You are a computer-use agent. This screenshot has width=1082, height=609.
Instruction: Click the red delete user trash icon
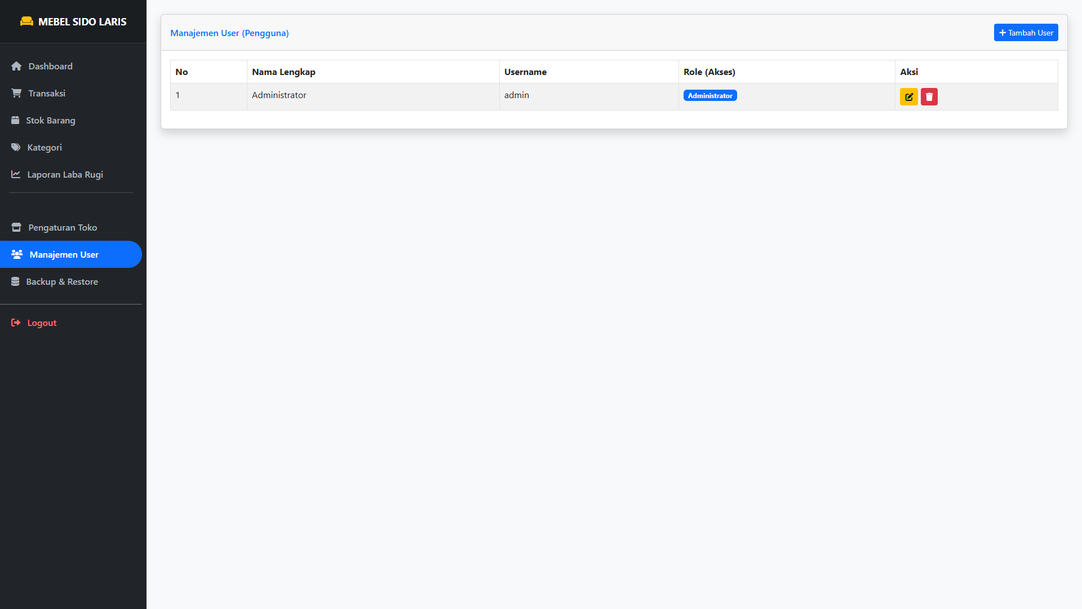[x=929, y=97]
